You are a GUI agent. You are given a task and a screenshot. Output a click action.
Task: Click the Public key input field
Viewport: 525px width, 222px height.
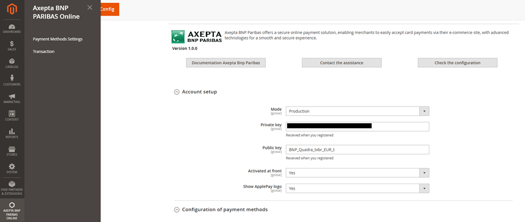pyautogui.click(x=357, y=149)
